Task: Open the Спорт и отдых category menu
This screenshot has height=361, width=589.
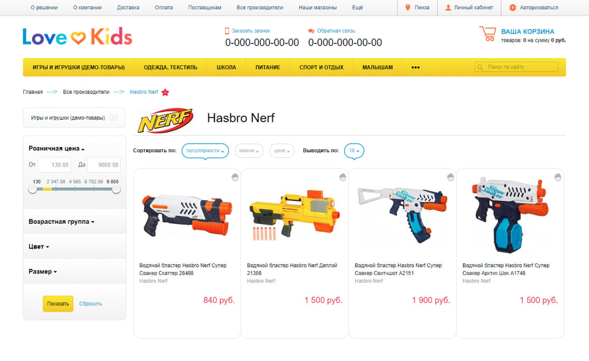Action: click(321, 67)
